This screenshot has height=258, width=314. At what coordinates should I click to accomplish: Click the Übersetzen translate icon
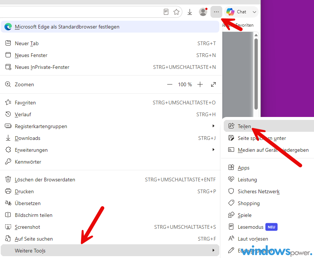8,203
